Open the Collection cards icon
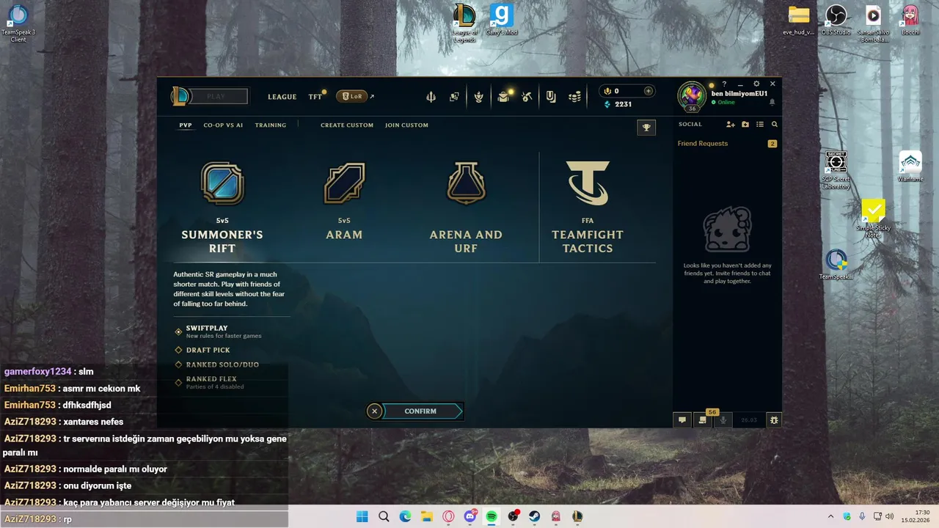The height and width of the screenshot is (528, 939). point(454,97)
